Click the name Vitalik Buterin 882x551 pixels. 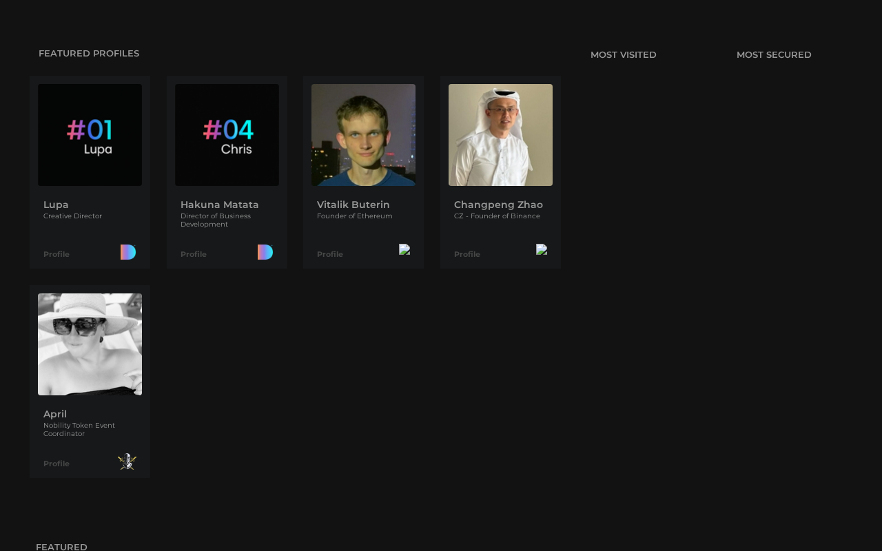pyautogui.click(x=353, y=205)
